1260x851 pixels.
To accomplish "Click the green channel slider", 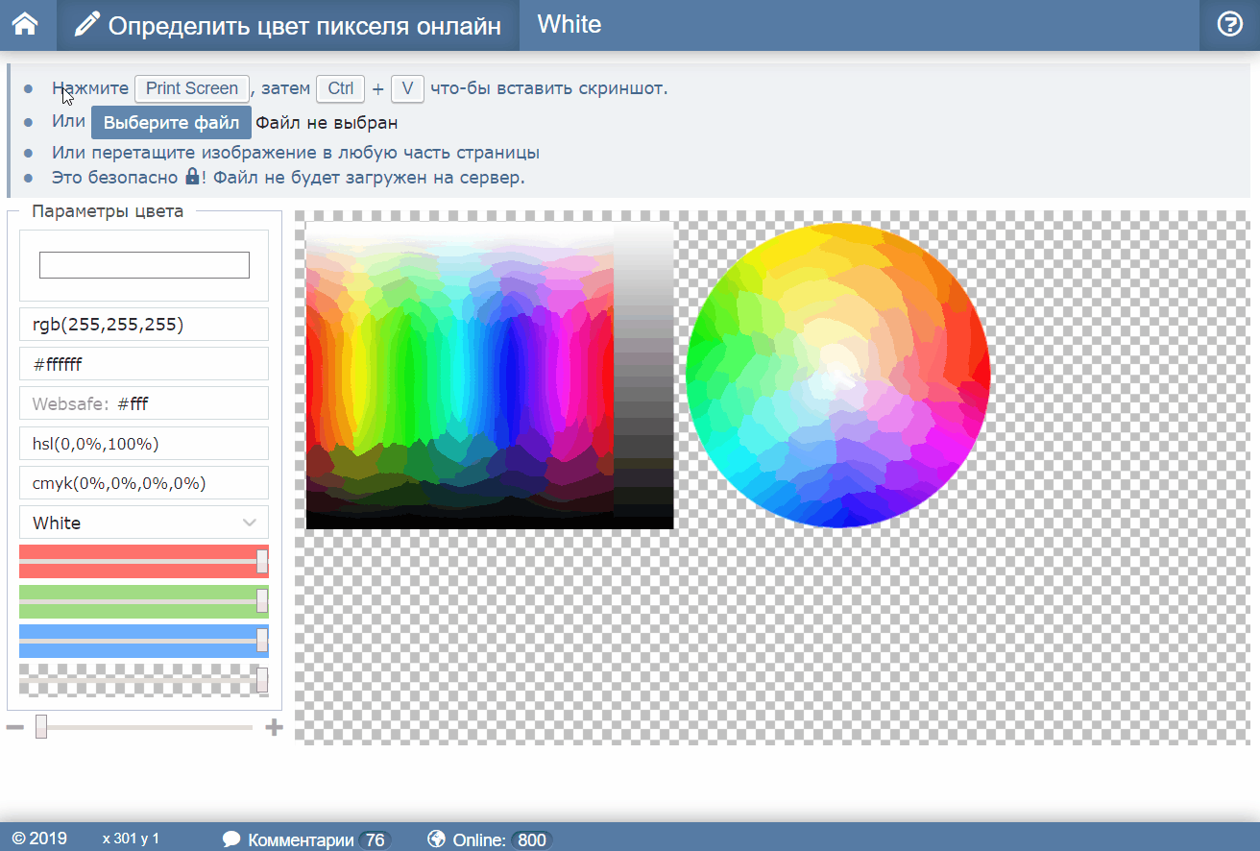I will [144, 601].
